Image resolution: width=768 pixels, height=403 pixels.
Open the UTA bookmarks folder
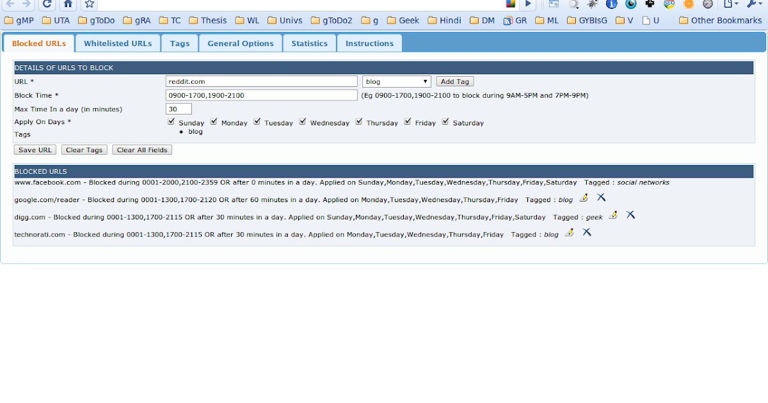tap(56, 20)
